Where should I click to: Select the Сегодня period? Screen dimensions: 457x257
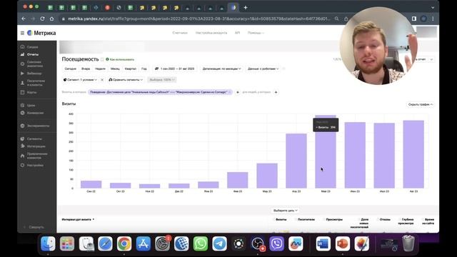70,69
